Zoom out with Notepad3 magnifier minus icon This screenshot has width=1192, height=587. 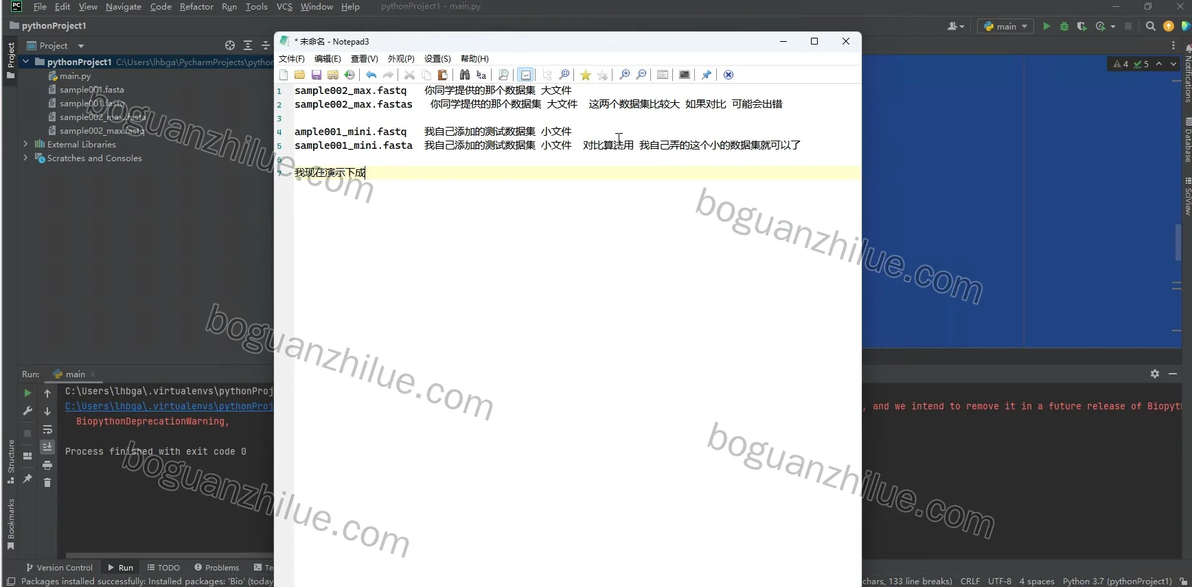tap(641, 75)
